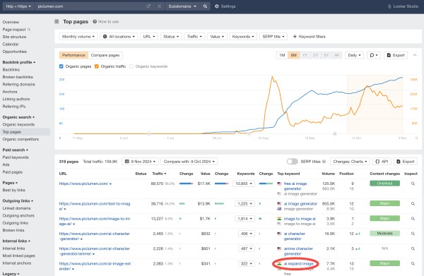Toggle the SERP titles switch
Screen dimensions: 424x276
(x=292, y=162)
